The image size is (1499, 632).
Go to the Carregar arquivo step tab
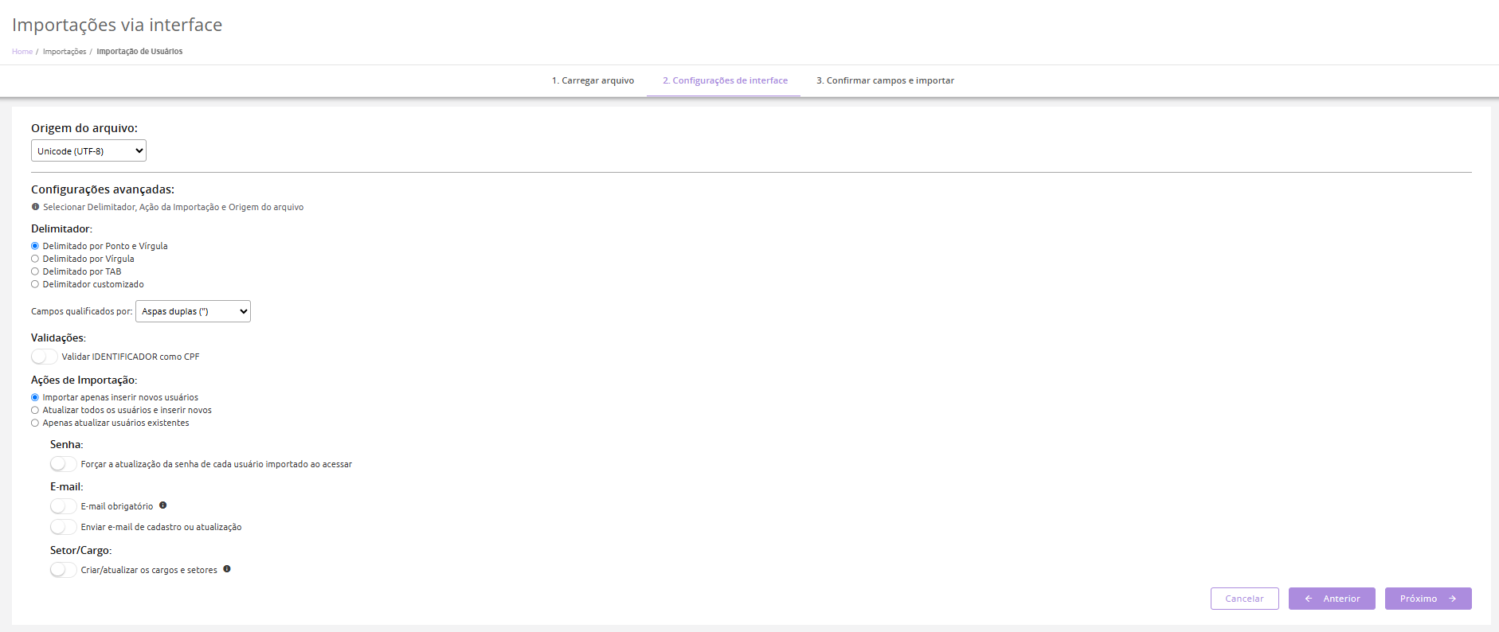(593, 80)
